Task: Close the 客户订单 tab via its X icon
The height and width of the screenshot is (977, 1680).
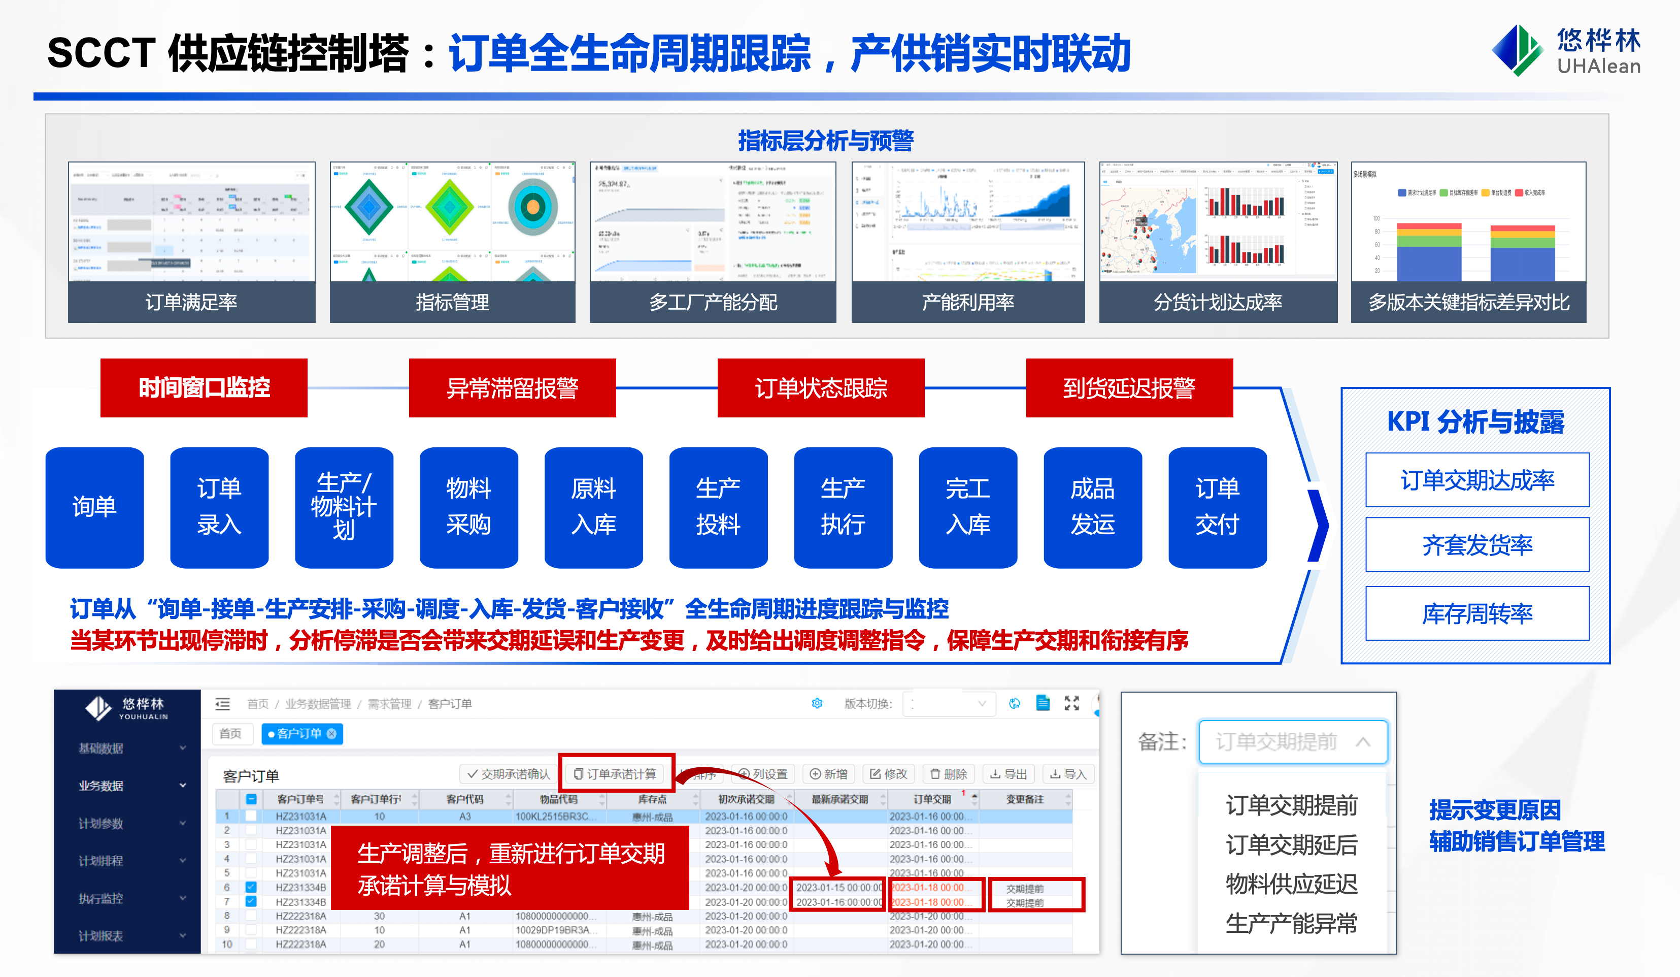Action: pos(331,734)
